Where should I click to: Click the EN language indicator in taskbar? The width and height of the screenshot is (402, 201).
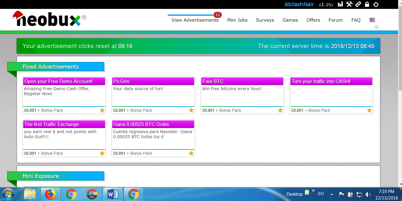[321, 194]
